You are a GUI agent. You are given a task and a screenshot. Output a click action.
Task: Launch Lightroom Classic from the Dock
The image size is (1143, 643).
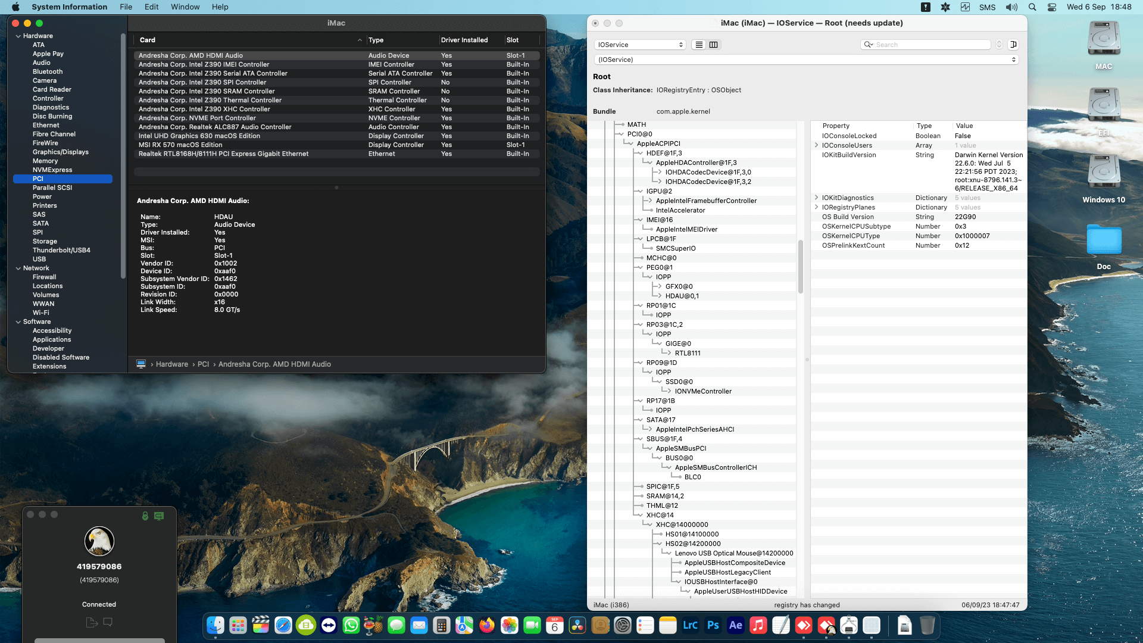coord(689,626)
